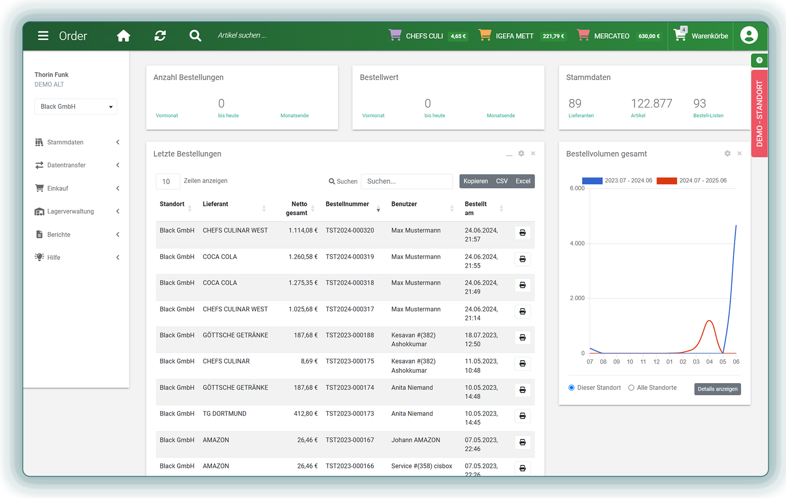Screen dimensions: 786x498
Task: Print order TST2024-000320
Action: [x=522, y=233]
